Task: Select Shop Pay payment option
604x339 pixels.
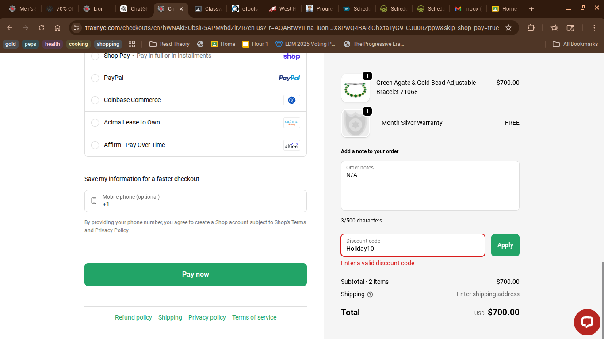Action: [95, 56]
